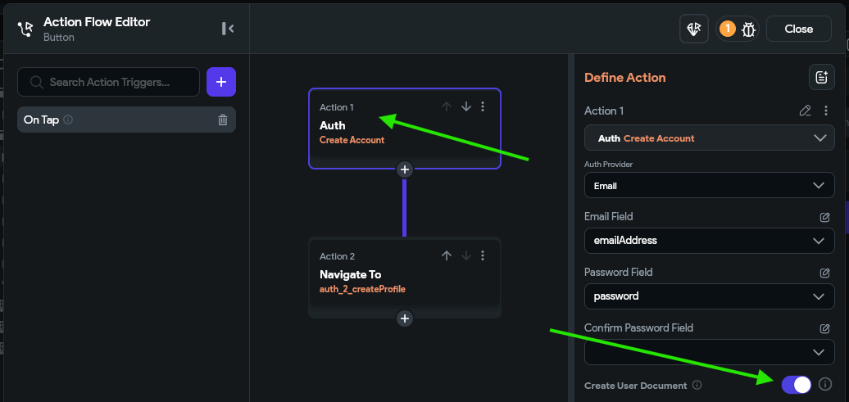This screenshot has width=849, height=402.
Task: Select the Action 1 Auth card
Action: coord(405,129)
